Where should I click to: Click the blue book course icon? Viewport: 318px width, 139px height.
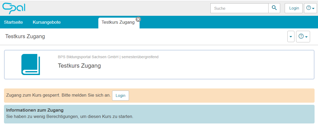pyautogui.click(x=31, y=64)
